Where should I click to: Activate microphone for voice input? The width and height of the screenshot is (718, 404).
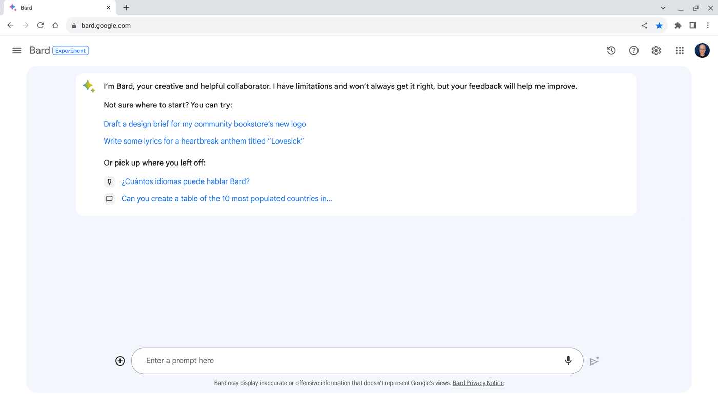568,360
